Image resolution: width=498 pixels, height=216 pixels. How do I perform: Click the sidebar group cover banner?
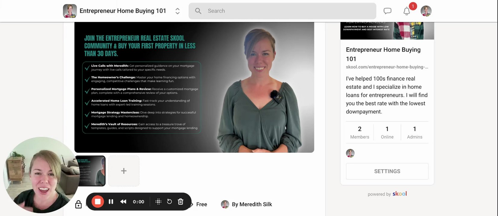387,31
